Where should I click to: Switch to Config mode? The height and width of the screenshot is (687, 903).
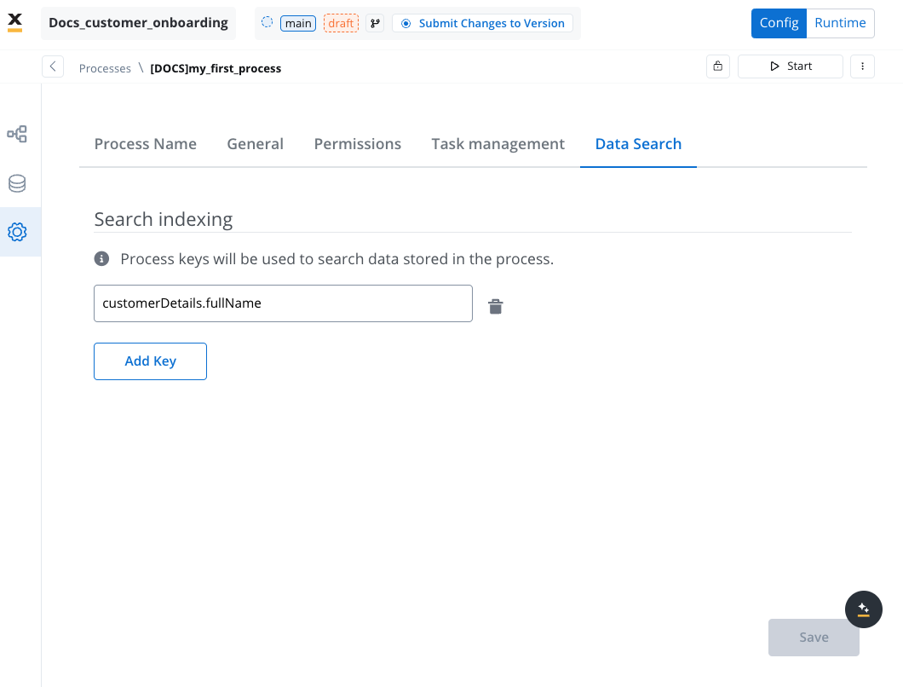[x=779, y=23]
